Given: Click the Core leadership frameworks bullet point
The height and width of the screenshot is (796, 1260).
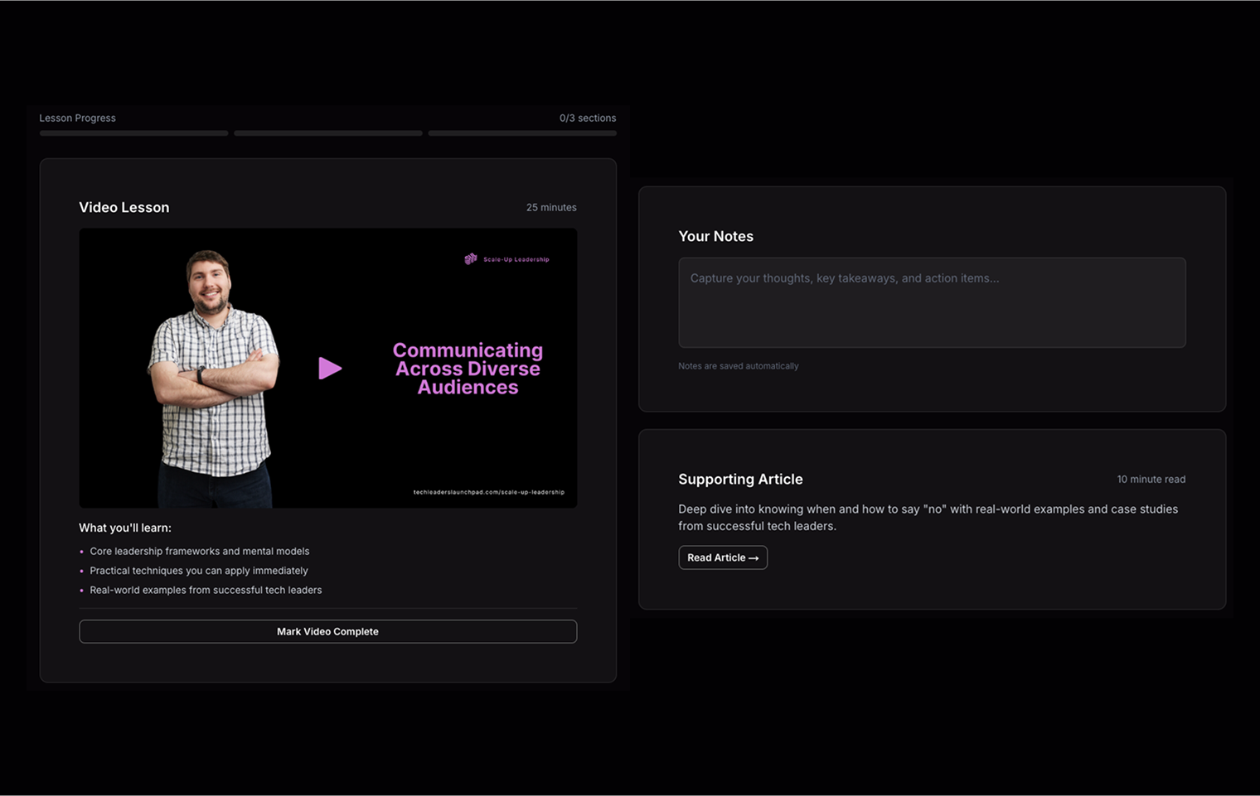Looking at the screenshot, I should click(x=199, y=552).
